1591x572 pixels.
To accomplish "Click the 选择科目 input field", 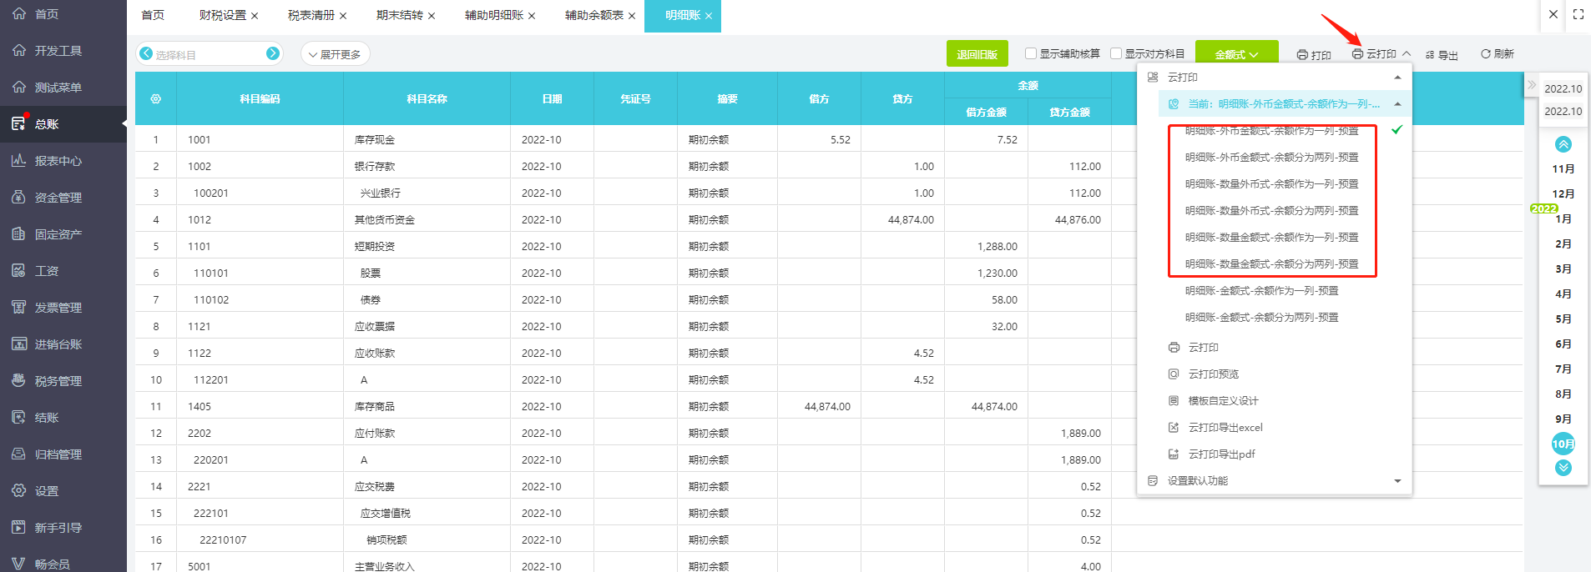I will coord(209,54).
